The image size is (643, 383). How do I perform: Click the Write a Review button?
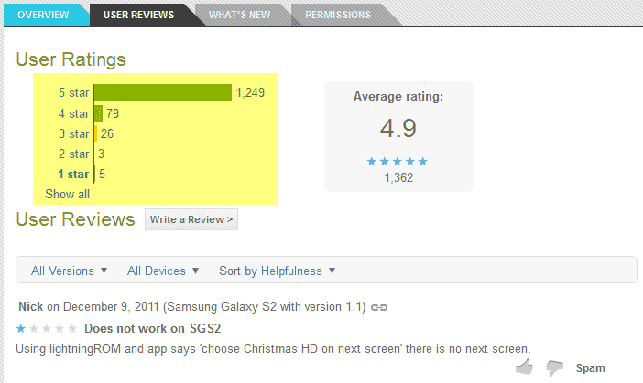point(191,219)
